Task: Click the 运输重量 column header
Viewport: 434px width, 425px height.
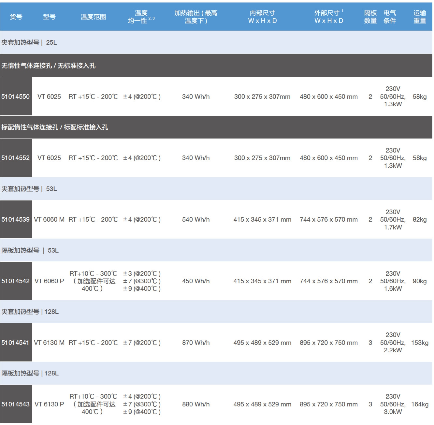Action: point(420,17)
